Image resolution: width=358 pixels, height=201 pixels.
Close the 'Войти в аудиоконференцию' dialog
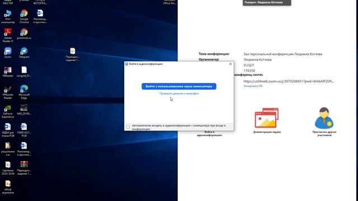(230, 64)
